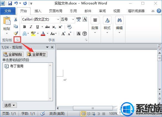Image resolution: width=162 pixels, height=117 pixels.
Task: Click the Undo icon in title bar
Action: click(16, 3)
